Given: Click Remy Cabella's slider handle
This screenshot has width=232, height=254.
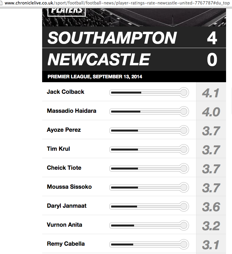Looking at the screenshot, I should [184, 244].
